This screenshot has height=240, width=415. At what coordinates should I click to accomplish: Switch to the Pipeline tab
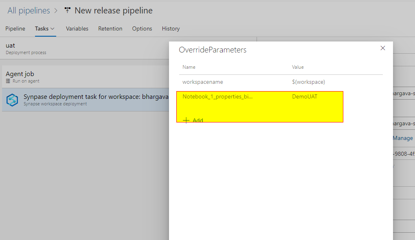click(x=15, y=28)
